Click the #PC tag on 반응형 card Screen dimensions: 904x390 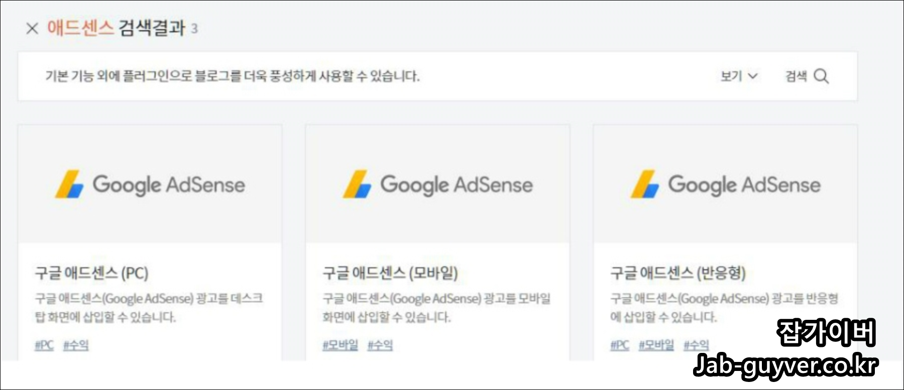tap(620, 345)
